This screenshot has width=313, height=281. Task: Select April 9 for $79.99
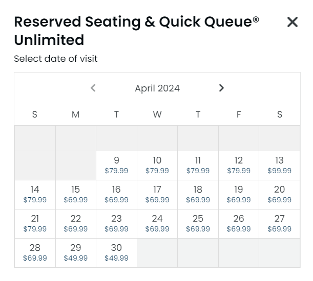tap(116, 165)
